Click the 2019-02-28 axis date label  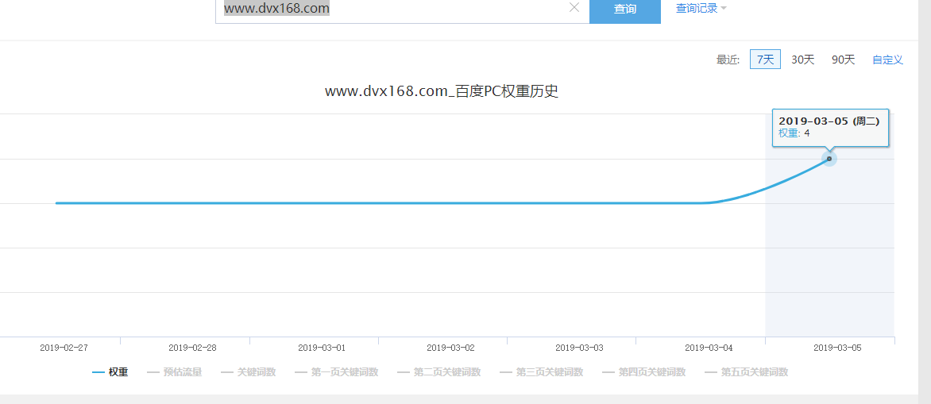(192, 348)
